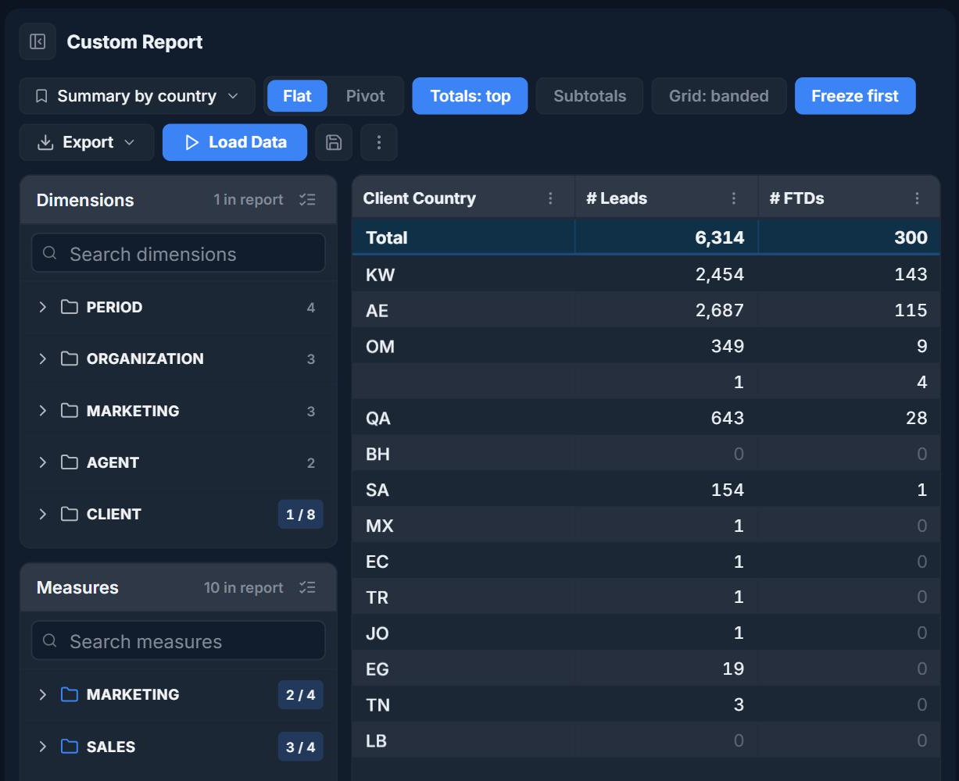Click the MARKETING measures folder icon
Viewport: 959px width, 781px height.
[70, 694]
